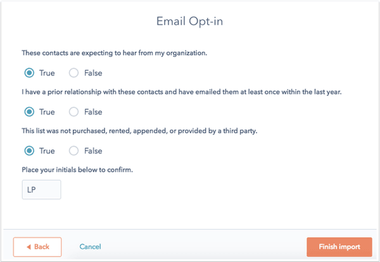Screen dimensions: 380x262
Task: Mark False for list not purchased statement
Action: click(74, 151)
